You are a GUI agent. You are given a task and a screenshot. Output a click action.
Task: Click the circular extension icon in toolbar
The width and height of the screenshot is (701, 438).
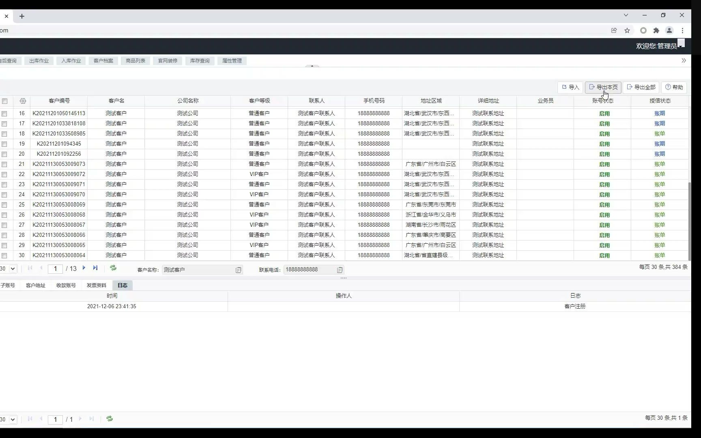pos(643,30)
